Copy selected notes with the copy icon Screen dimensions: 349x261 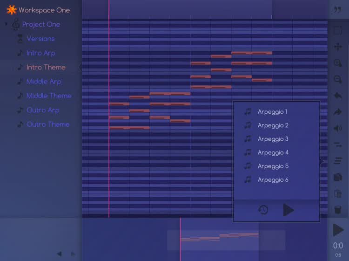click(338, 178)
